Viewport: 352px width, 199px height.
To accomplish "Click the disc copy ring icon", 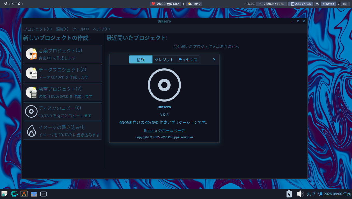I will [31, 111].
